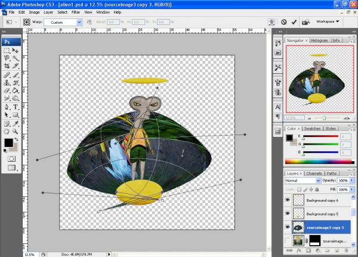Image resolution: width=358 pixels, height=257 pixels.
Task: Open the File menu
Action: point(11,12)
